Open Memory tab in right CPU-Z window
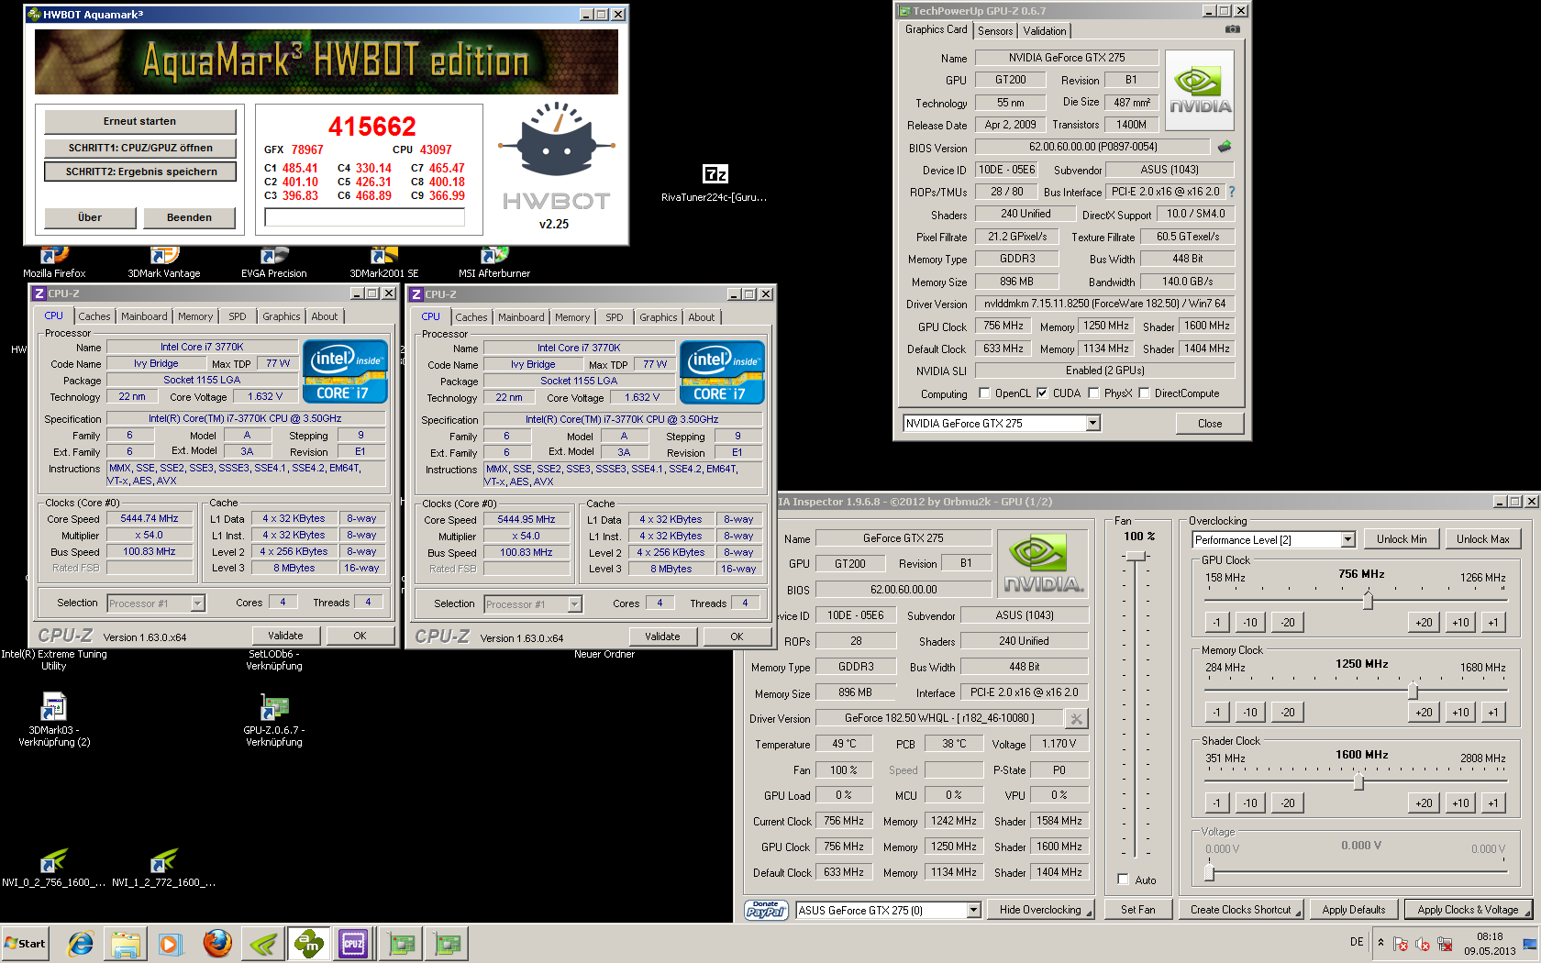The height and width of the screenshot is (963, 1541). pos(572,317)
